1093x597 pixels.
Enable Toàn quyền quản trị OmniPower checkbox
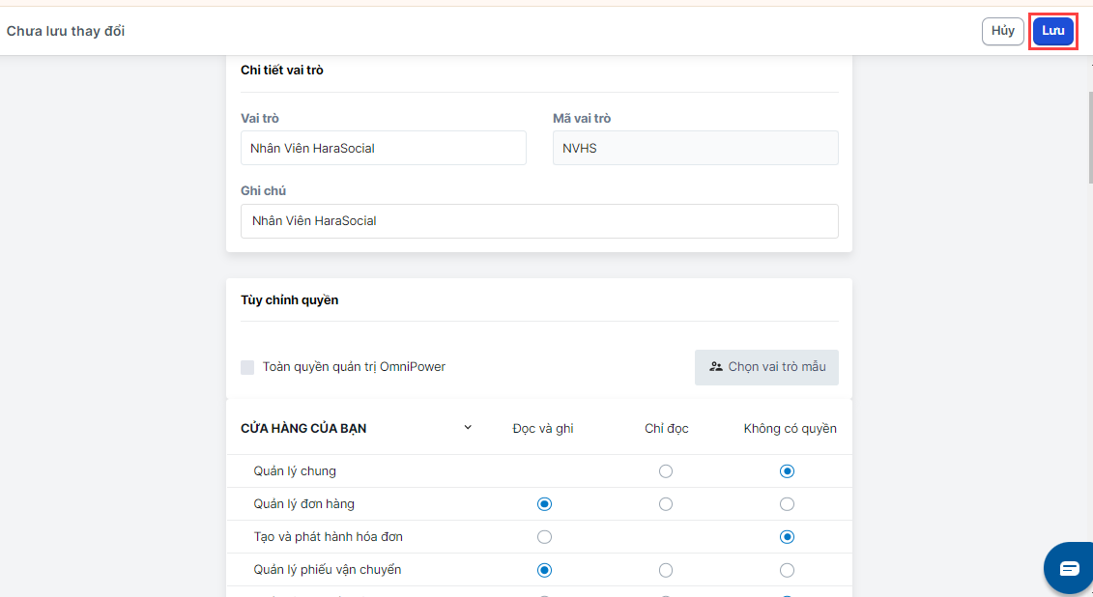tap(247, 367)
